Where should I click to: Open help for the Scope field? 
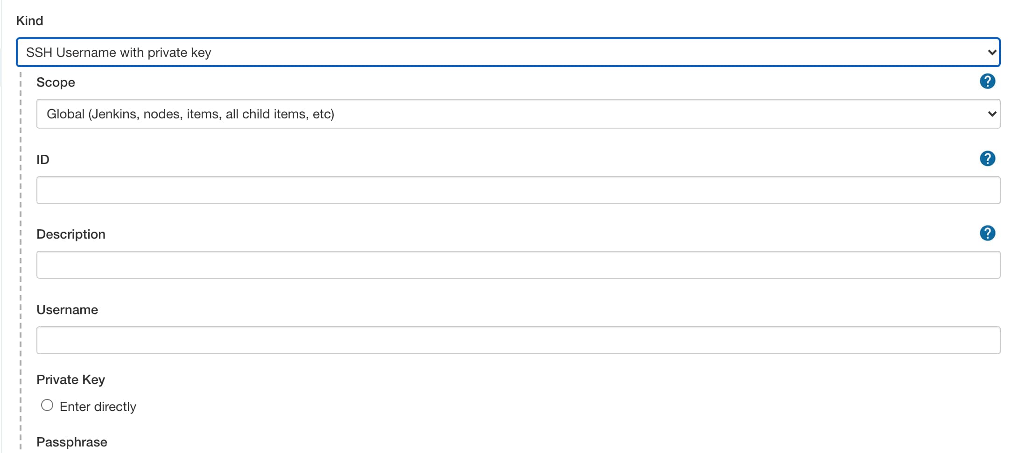pyautogui.click(x=987, y=82)
